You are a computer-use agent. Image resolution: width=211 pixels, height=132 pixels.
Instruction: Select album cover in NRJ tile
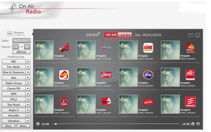point(44,50)
